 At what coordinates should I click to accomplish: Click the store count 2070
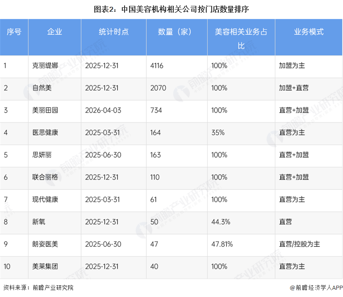click(158, 88)
